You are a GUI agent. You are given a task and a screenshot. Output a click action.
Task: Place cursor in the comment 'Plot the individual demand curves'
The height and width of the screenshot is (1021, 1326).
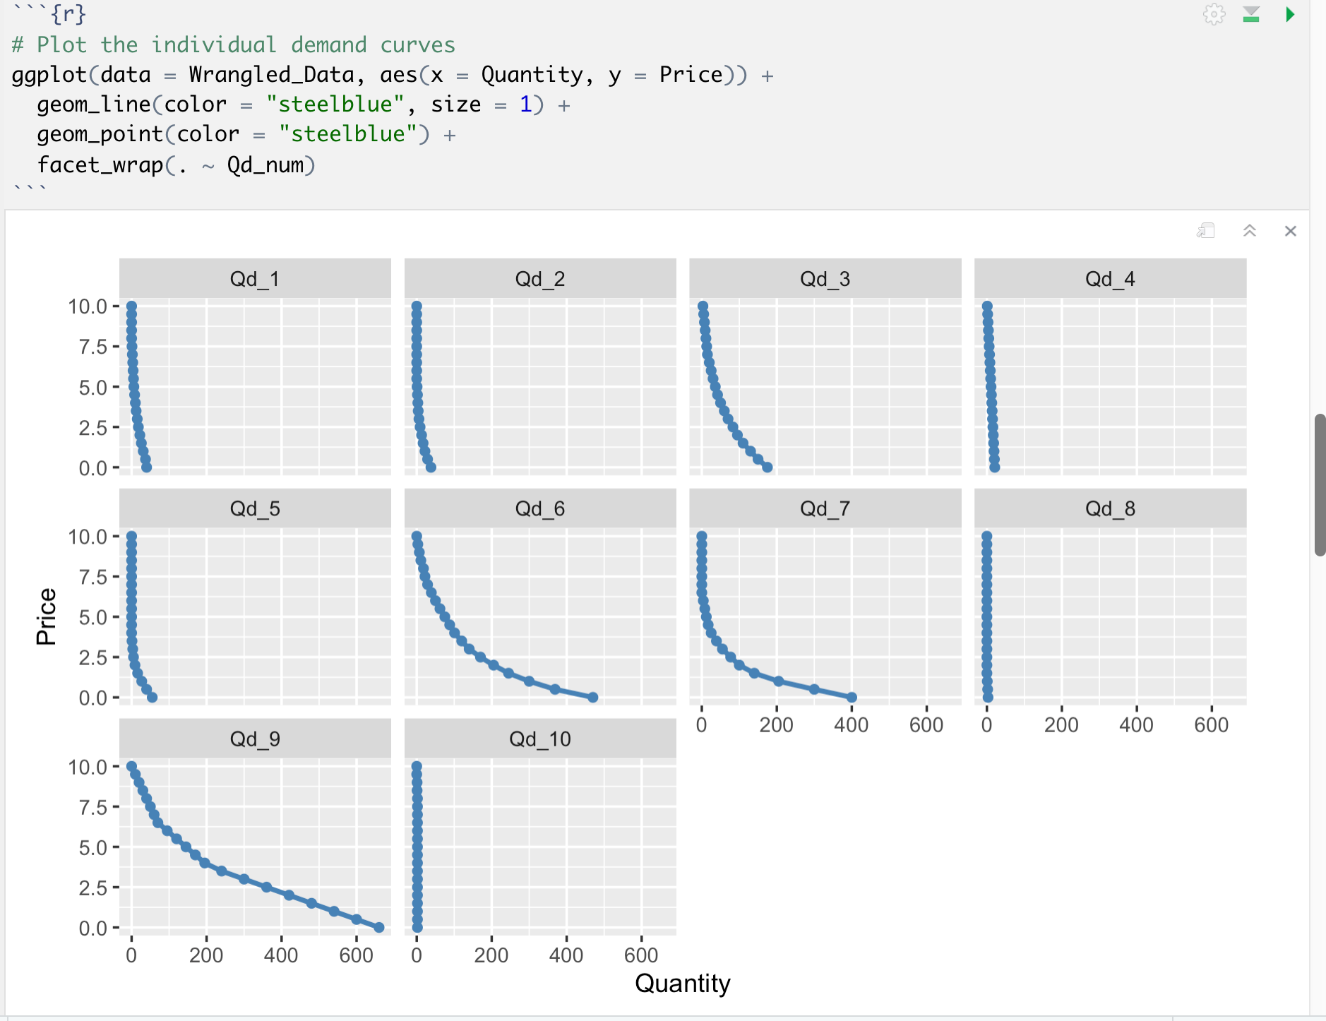(x=246, y=45)
